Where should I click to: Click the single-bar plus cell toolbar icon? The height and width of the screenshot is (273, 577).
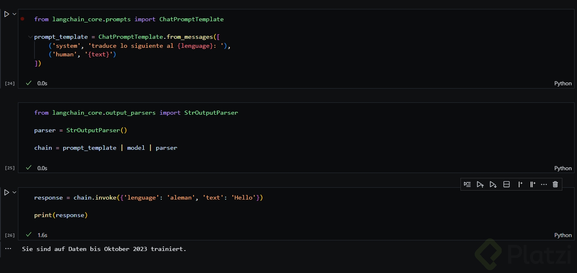click(x=520, y=184)
